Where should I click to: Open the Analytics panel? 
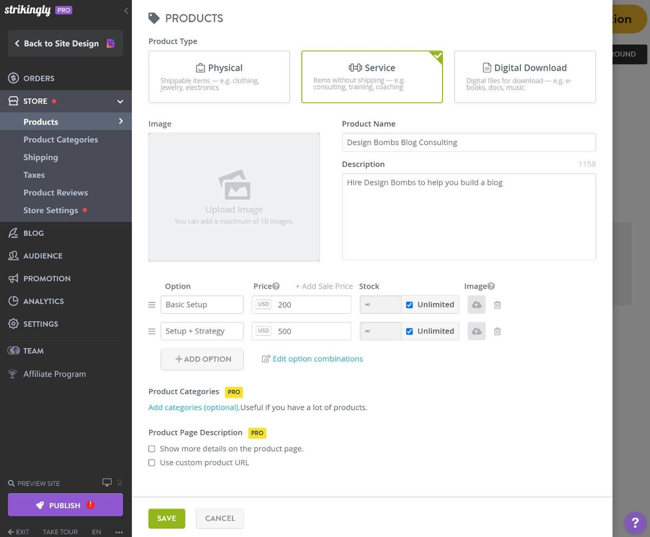click(43, 301)
